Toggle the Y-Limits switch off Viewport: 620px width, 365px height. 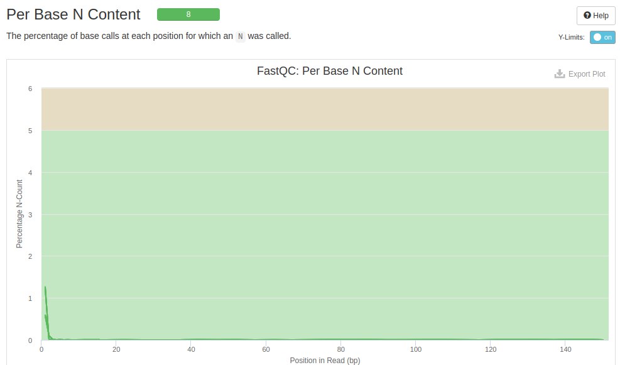(x=602, y=37)
